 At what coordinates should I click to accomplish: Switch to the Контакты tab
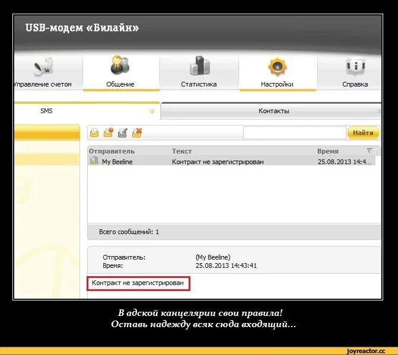click(x=271, y=111)
